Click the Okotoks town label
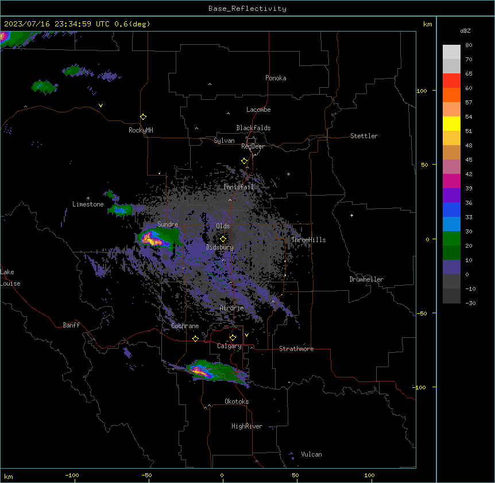 (x=237, y=402)
